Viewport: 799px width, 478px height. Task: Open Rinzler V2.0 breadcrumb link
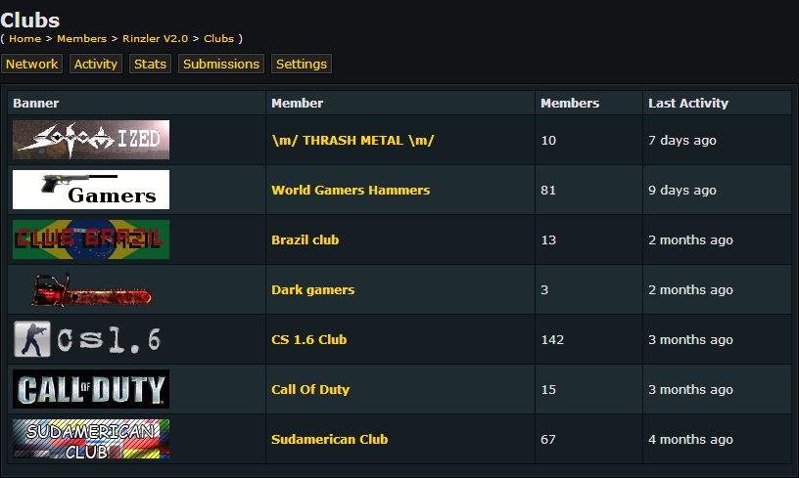coord(155,39)
